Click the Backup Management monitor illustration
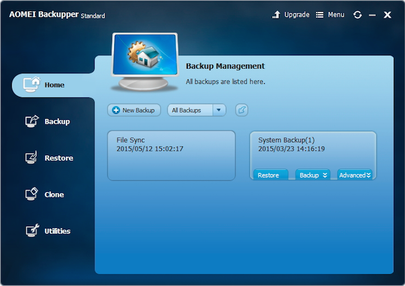This screenshot has width=405, height=286. pyautogui.click(x=145, y=62)
